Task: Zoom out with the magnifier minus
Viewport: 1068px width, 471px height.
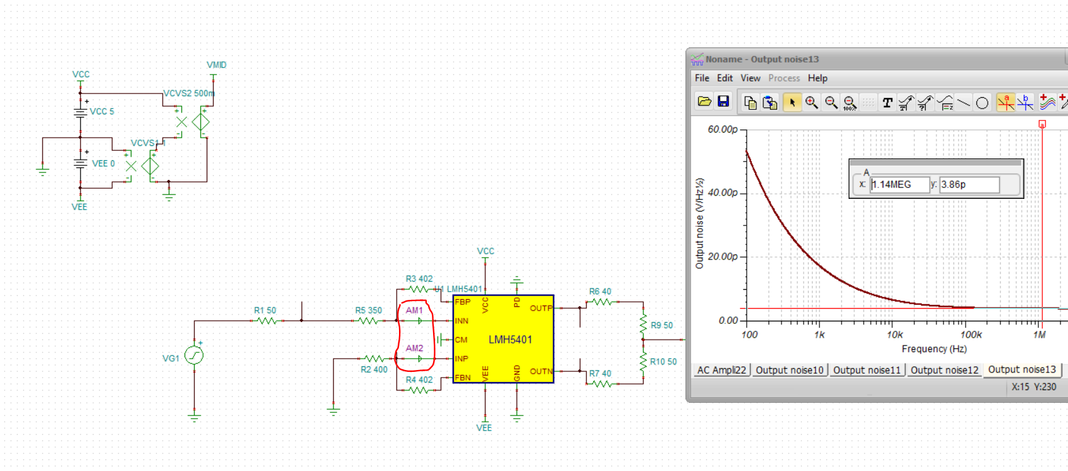Action: coord(831,102)
